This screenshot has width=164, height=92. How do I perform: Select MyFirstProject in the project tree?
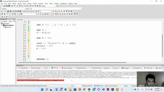point(9,25)
